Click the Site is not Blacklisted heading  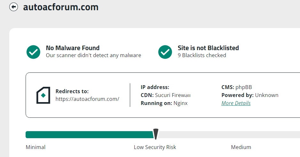[x=208, y=48]
